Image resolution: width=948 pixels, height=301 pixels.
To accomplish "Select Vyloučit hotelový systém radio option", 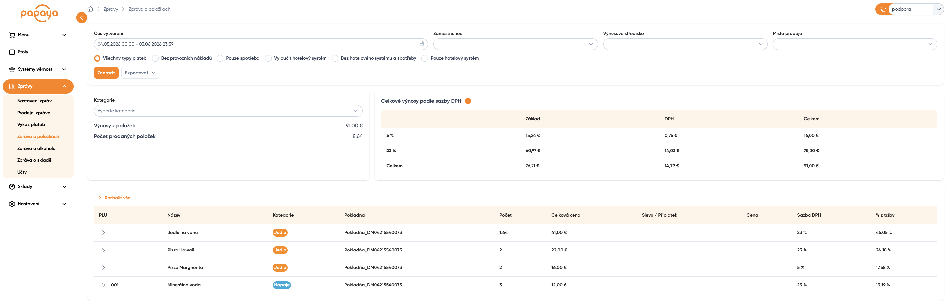I will [268, 58].
